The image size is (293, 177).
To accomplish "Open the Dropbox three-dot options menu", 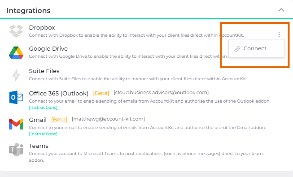I will 279,35.
